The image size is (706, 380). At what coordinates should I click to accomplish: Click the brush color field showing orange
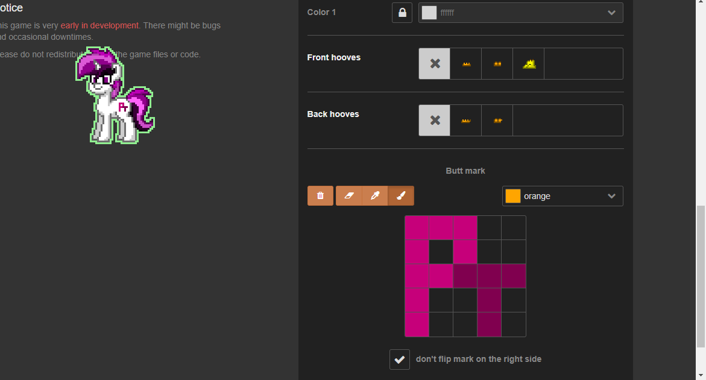pyautogui.click(x=563, y=196)
